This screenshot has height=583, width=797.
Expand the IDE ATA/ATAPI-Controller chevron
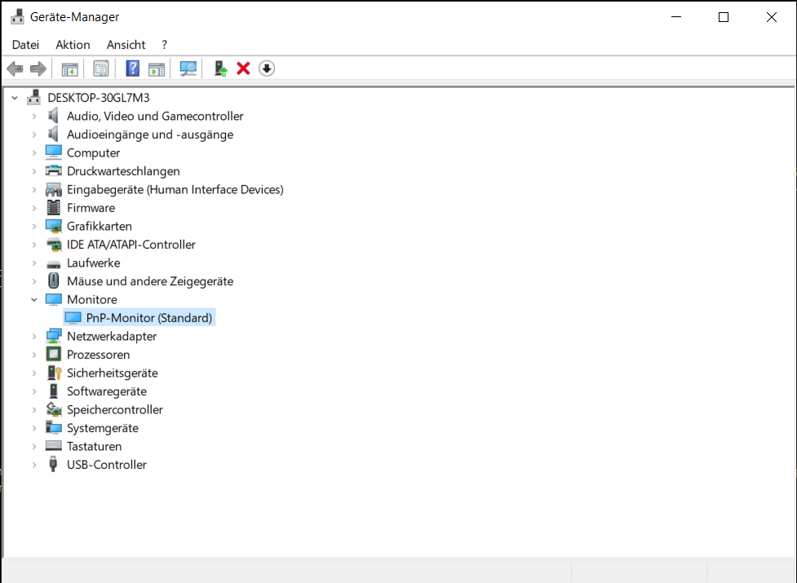point(34,245)
